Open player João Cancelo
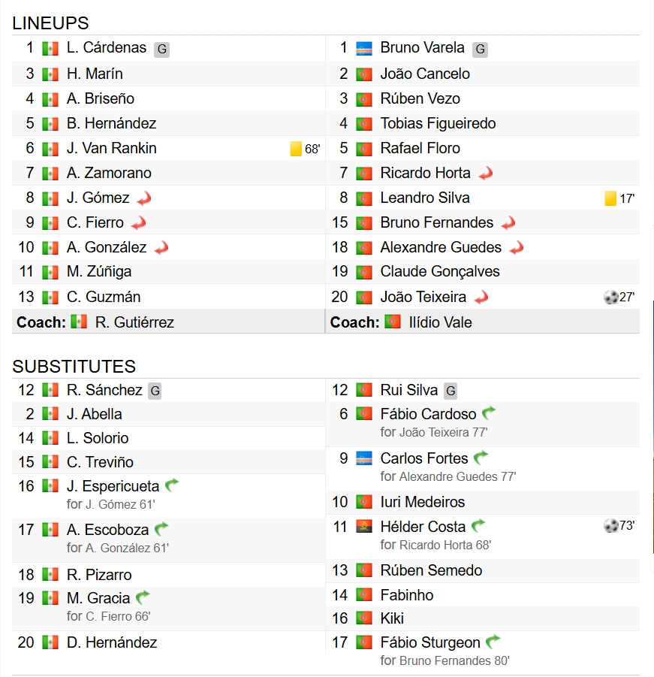 tap(425, 74)
